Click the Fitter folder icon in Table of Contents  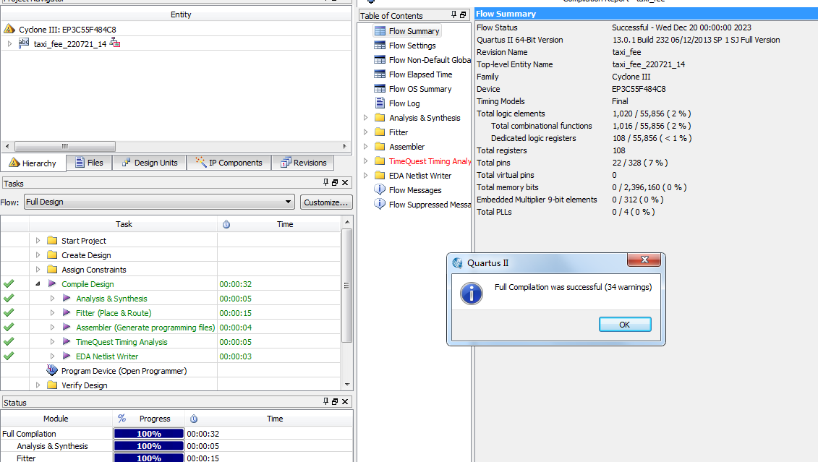coord(380,132)
